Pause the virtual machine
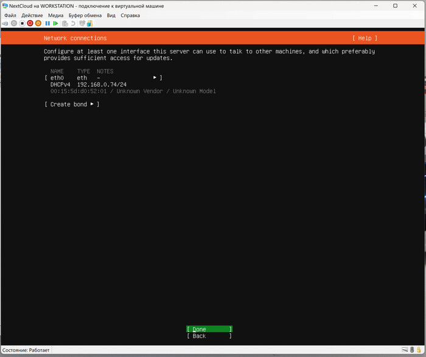The height and width of the screenshot is (357, 426). pos(47,24)
